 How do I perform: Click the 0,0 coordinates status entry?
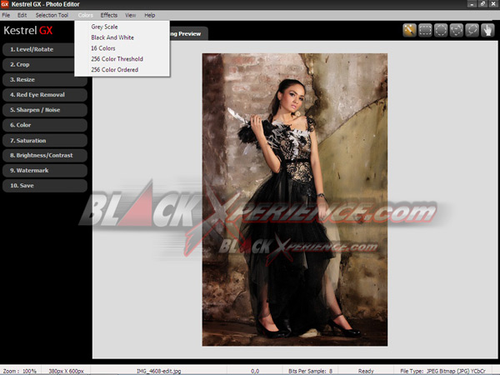click(x=255, y=371)
